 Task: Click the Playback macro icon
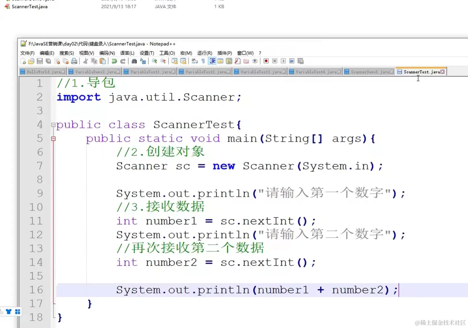pos(283,61)
